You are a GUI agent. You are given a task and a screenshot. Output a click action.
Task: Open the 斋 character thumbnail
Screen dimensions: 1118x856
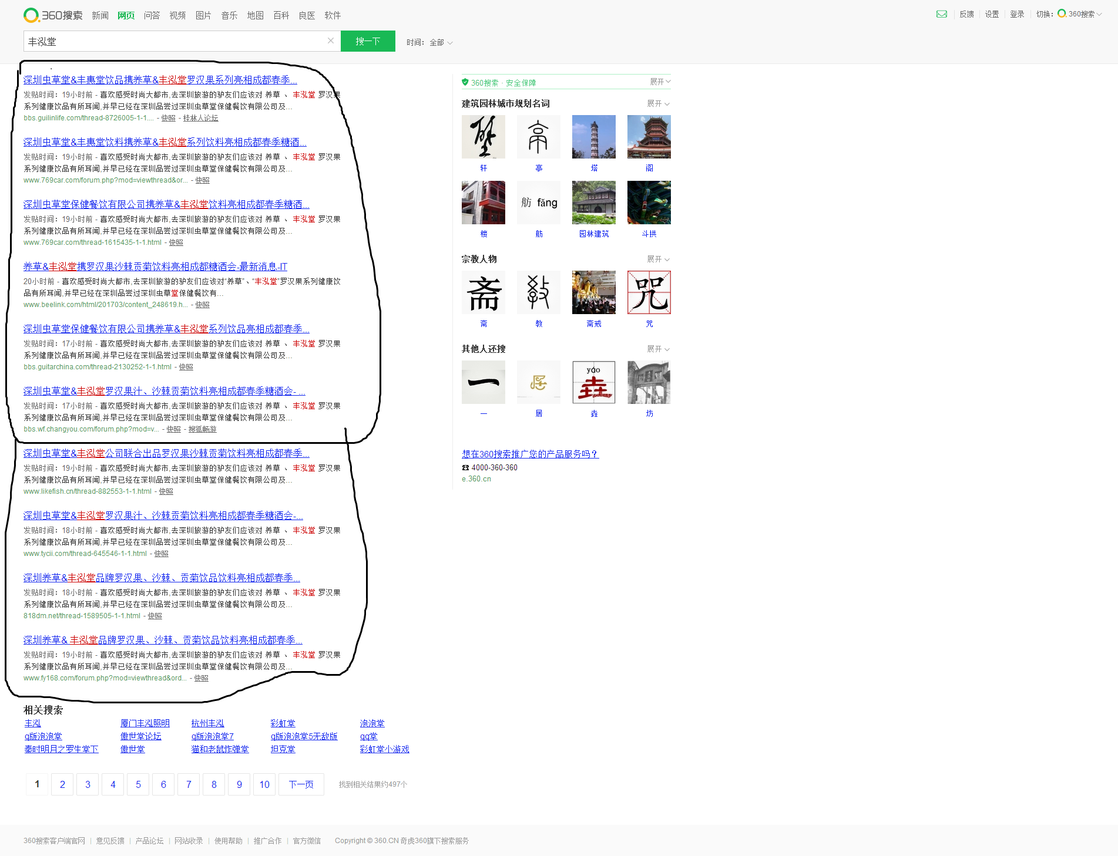tap(484, 292)
